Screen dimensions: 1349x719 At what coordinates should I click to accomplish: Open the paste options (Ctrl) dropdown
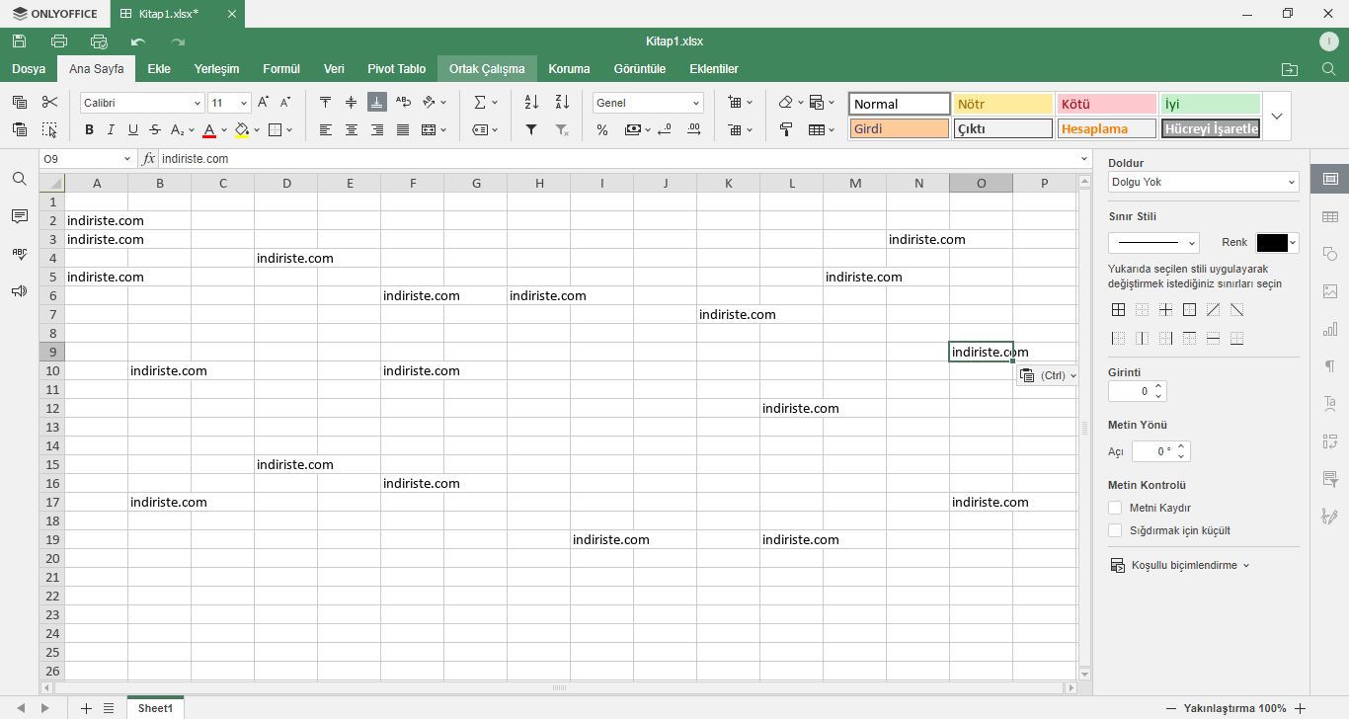pyautogui.click(x=1049, y=375)
